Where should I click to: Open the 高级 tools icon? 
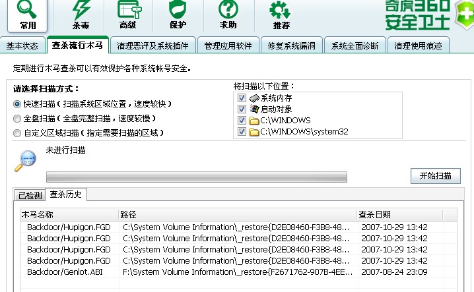pyautogui.click(x=129, y=10)
